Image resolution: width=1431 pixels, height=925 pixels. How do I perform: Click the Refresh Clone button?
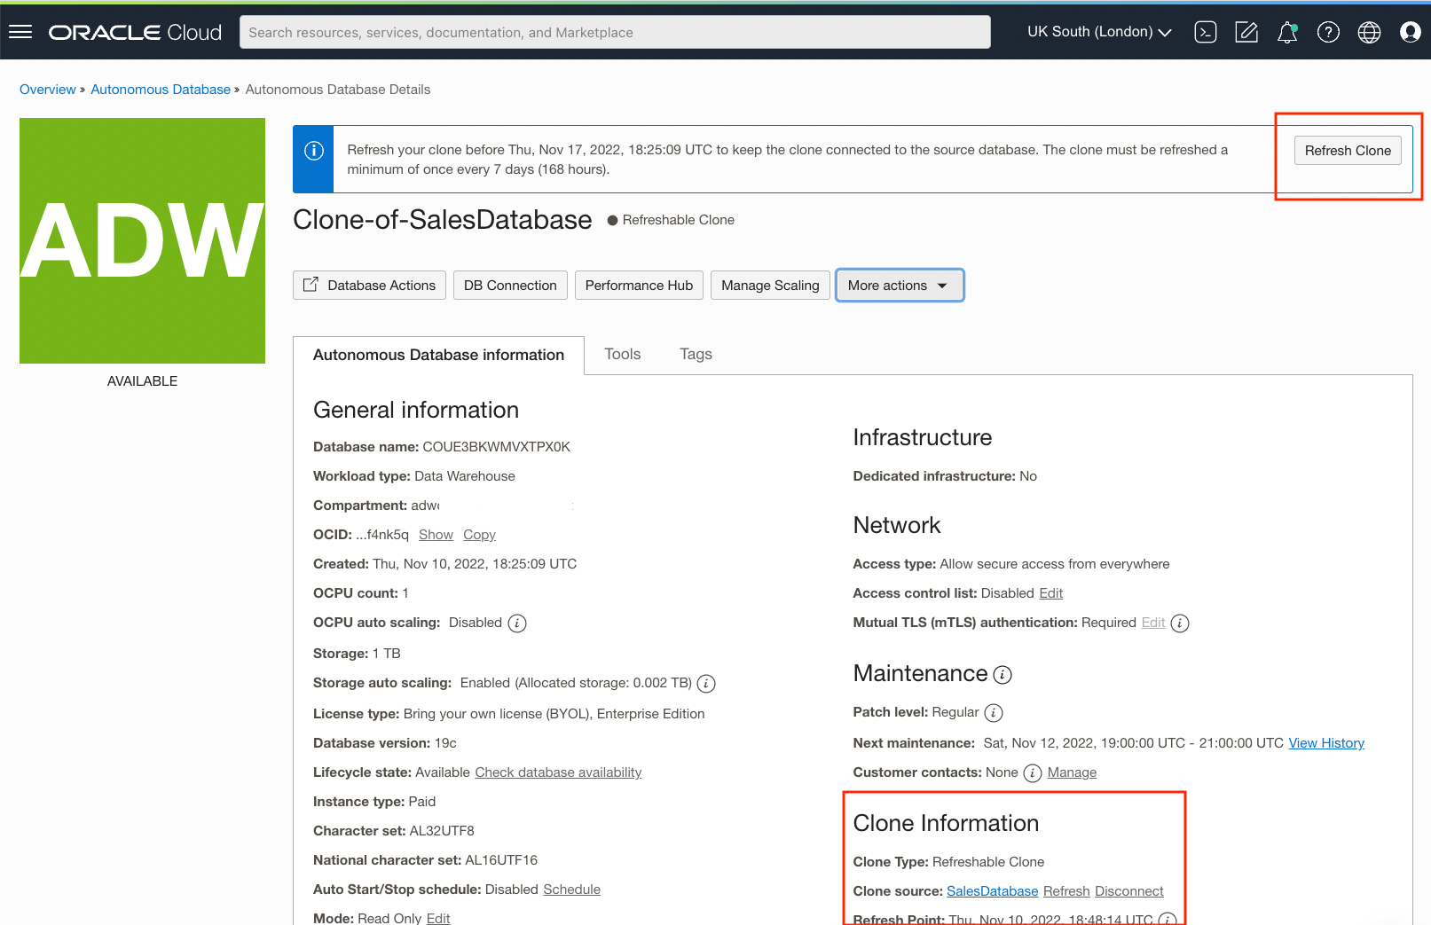pos(1347,151)
